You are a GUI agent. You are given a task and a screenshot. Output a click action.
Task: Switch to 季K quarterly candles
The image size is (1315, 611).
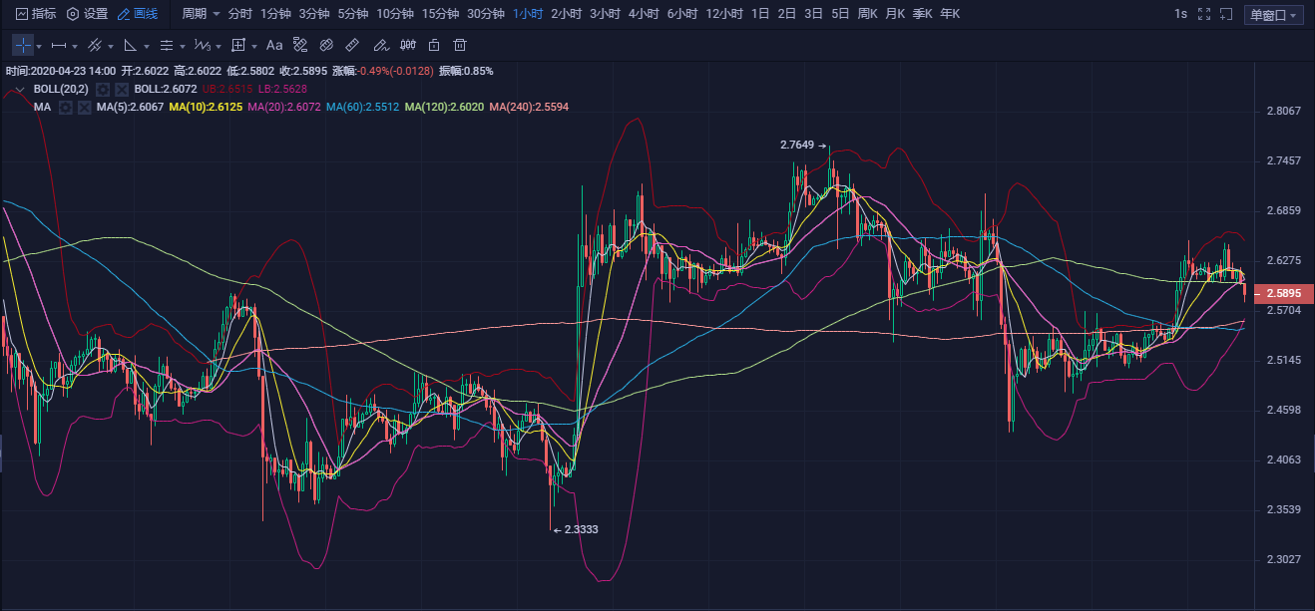922,14
